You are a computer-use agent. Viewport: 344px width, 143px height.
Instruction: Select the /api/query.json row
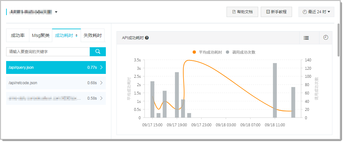(56, 67)
